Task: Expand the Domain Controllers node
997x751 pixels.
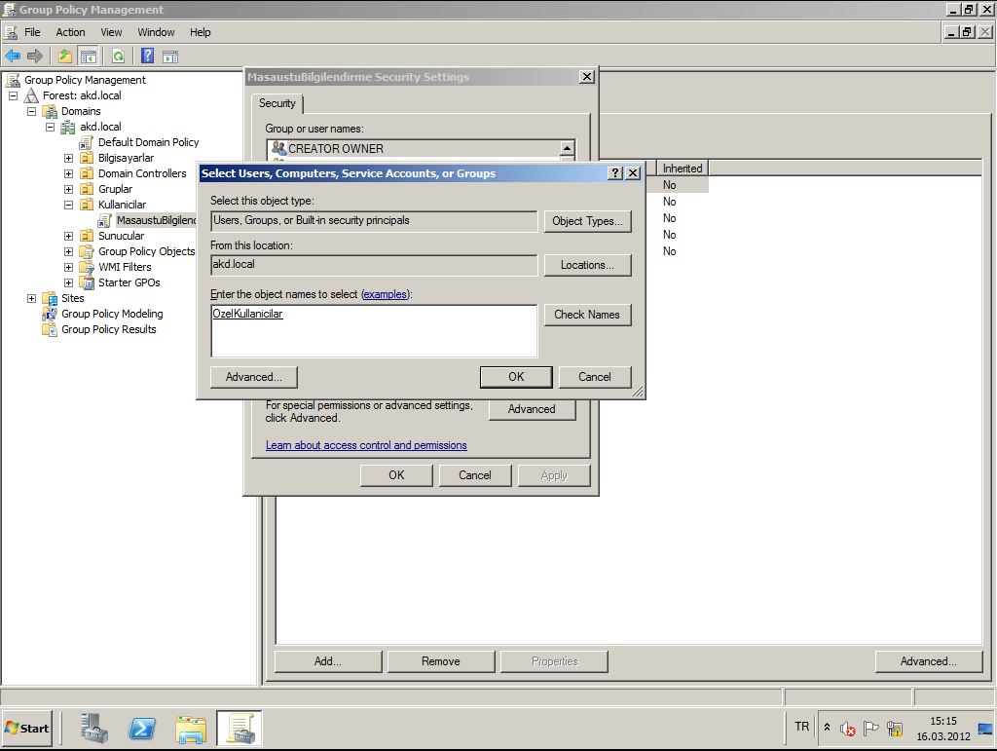Action: (68, 173)
